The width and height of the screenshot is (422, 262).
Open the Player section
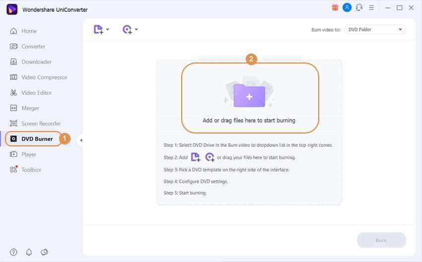click(x=28, y=154)
